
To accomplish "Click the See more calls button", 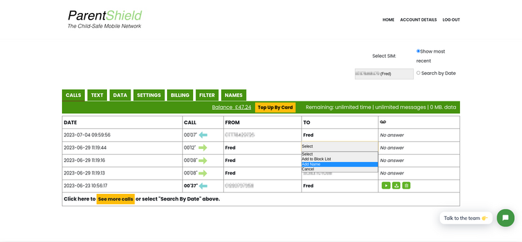I will pos(115,199).
